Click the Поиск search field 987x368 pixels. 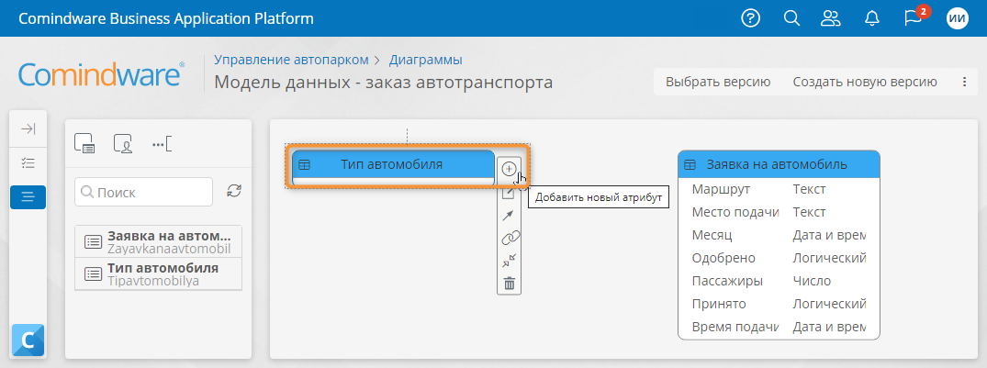pyautogui.click(x=143, y=192)
